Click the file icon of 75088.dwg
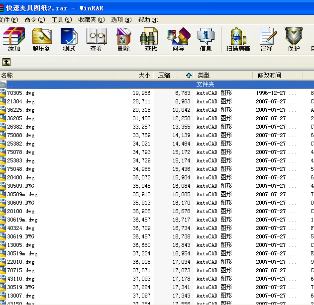314x305 pixels. pos(3,135)
